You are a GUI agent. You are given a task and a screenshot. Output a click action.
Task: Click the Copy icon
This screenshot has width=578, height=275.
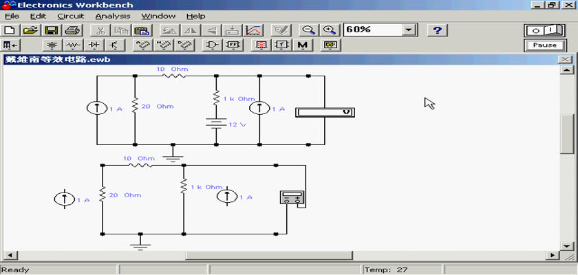pos(120,30)
